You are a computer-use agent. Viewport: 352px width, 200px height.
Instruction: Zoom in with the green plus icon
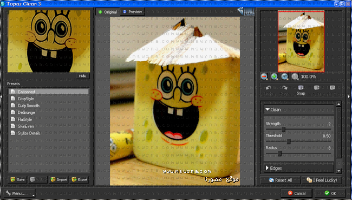point(274,76)
